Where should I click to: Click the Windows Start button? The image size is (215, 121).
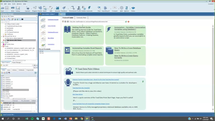click(3, 119)
